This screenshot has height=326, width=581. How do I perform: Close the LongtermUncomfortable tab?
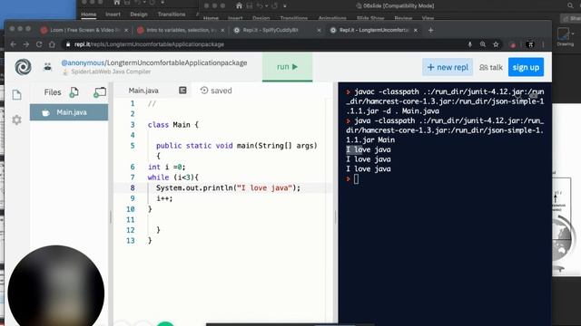[416, 30]
